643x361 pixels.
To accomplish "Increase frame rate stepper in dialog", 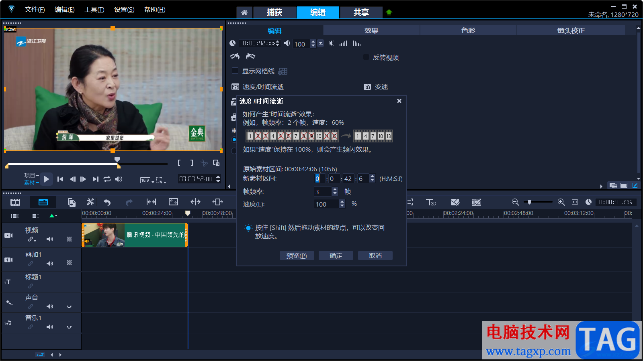I will coord(335,189).
